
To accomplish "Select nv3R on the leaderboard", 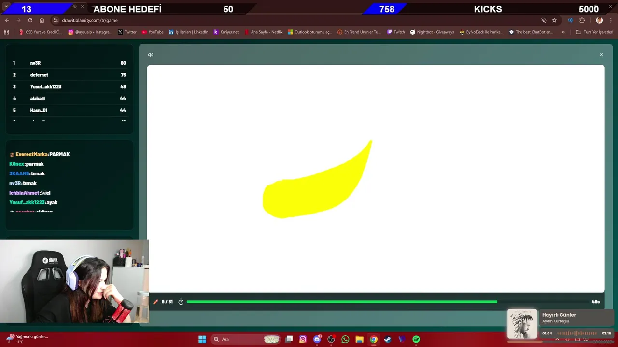I will point(69,63).
